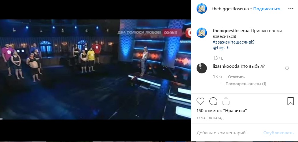The width and height of the screenshot is (298, 142).
Task: Open lizashkoooda username link
Action: click(x=226, y=67)
